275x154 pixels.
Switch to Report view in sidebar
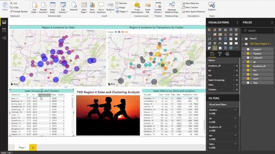pyautogui.click(x=4, y=22)
